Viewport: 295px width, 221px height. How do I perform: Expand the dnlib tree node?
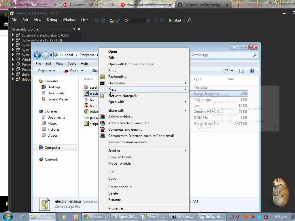13,74
